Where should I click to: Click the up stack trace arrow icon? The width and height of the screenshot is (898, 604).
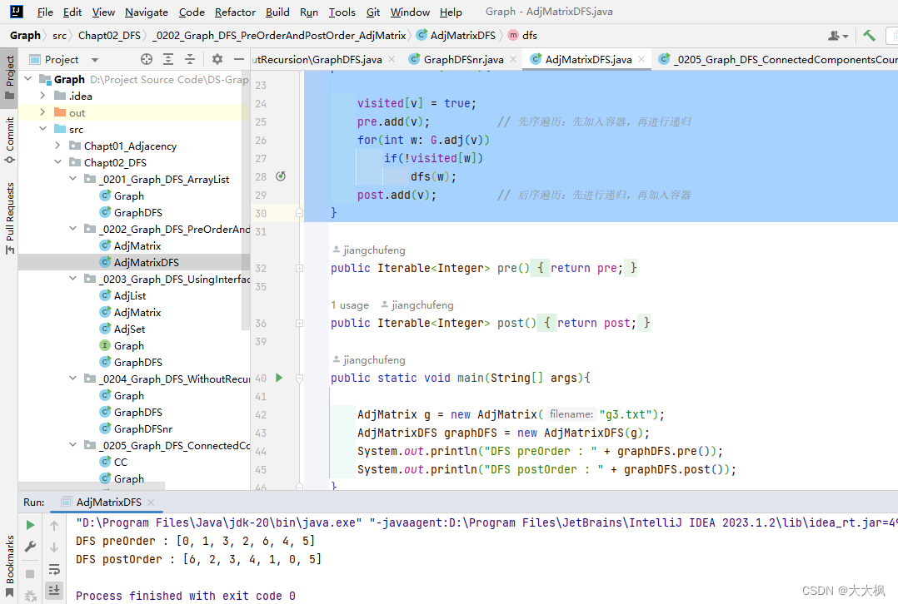pyautogui.click(x=54, y=525)
